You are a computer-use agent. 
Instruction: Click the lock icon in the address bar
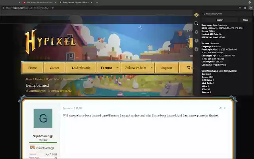[3, 8]
